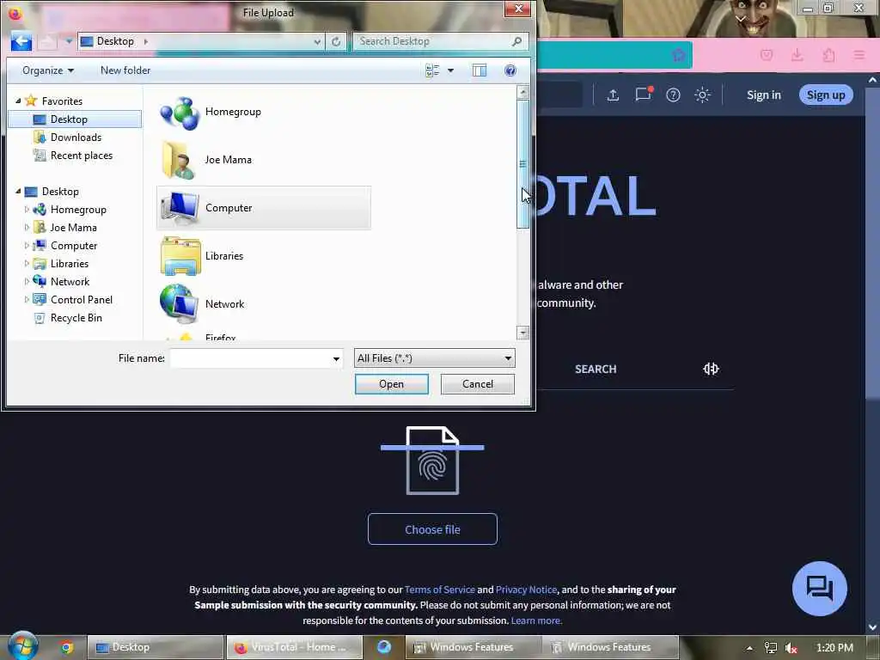This screenshot has height=660, width=880.
Task: Open recent pages dropdown near Back button
Action: click(x=69, y=41)
